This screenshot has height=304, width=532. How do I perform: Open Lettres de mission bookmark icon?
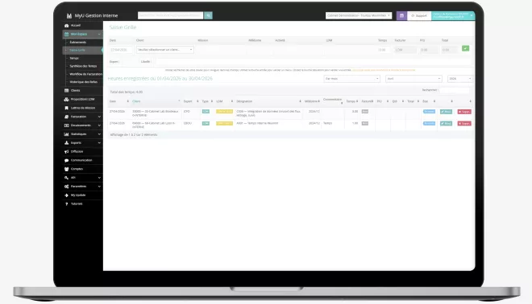(66, 108)
